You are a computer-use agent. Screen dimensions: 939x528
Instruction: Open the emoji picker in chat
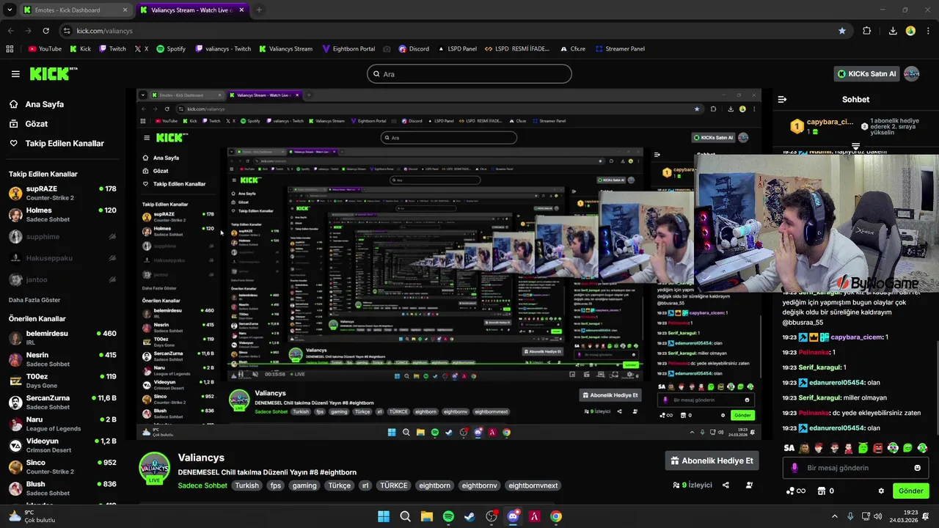coord(917,468)
